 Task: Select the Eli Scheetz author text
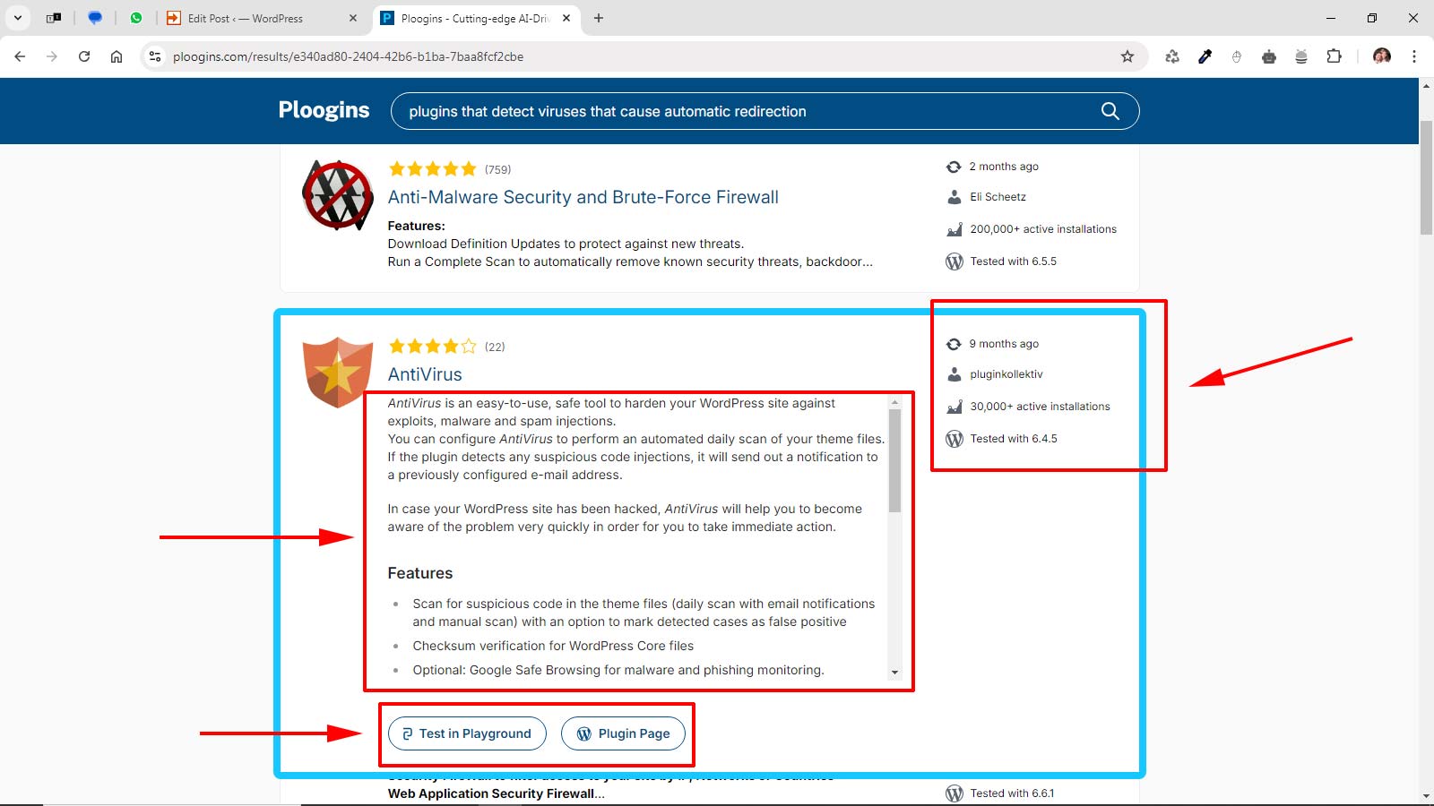pyautogui.click(x=998, y=197)
